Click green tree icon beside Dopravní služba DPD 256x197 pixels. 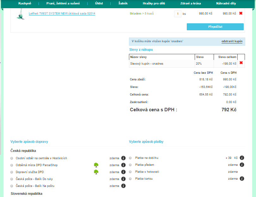(96, 172)
